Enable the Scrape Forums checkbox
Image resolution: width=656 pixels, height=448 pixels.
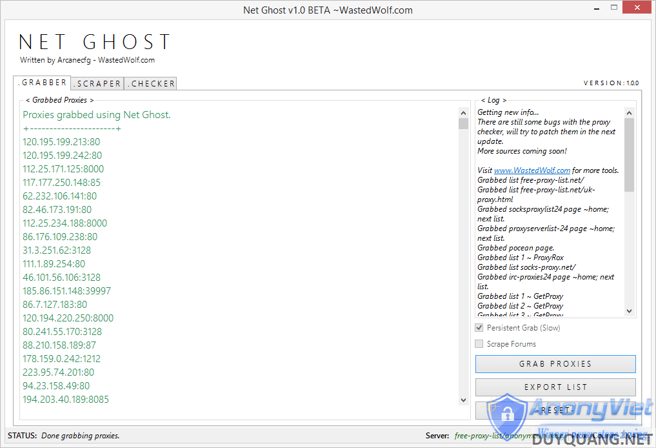(479, 344)
